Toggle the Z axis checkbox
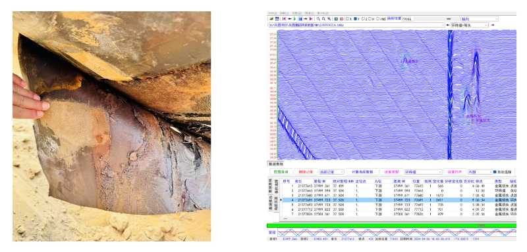The height and width of the screenshot is (252, 527). click(363, 19)
